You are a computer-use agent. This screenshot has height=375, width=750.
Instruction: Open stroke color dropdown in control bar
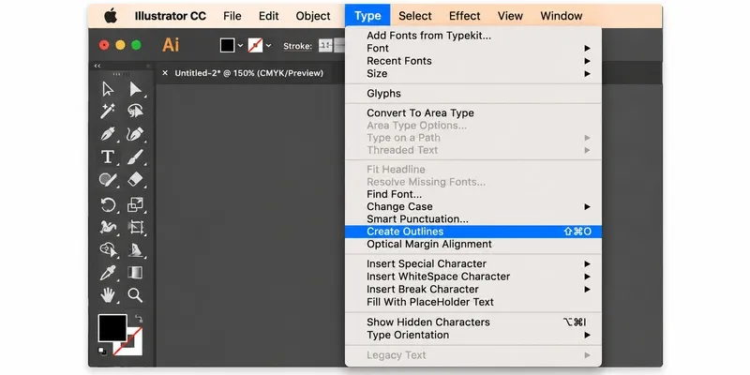[268, 45]
